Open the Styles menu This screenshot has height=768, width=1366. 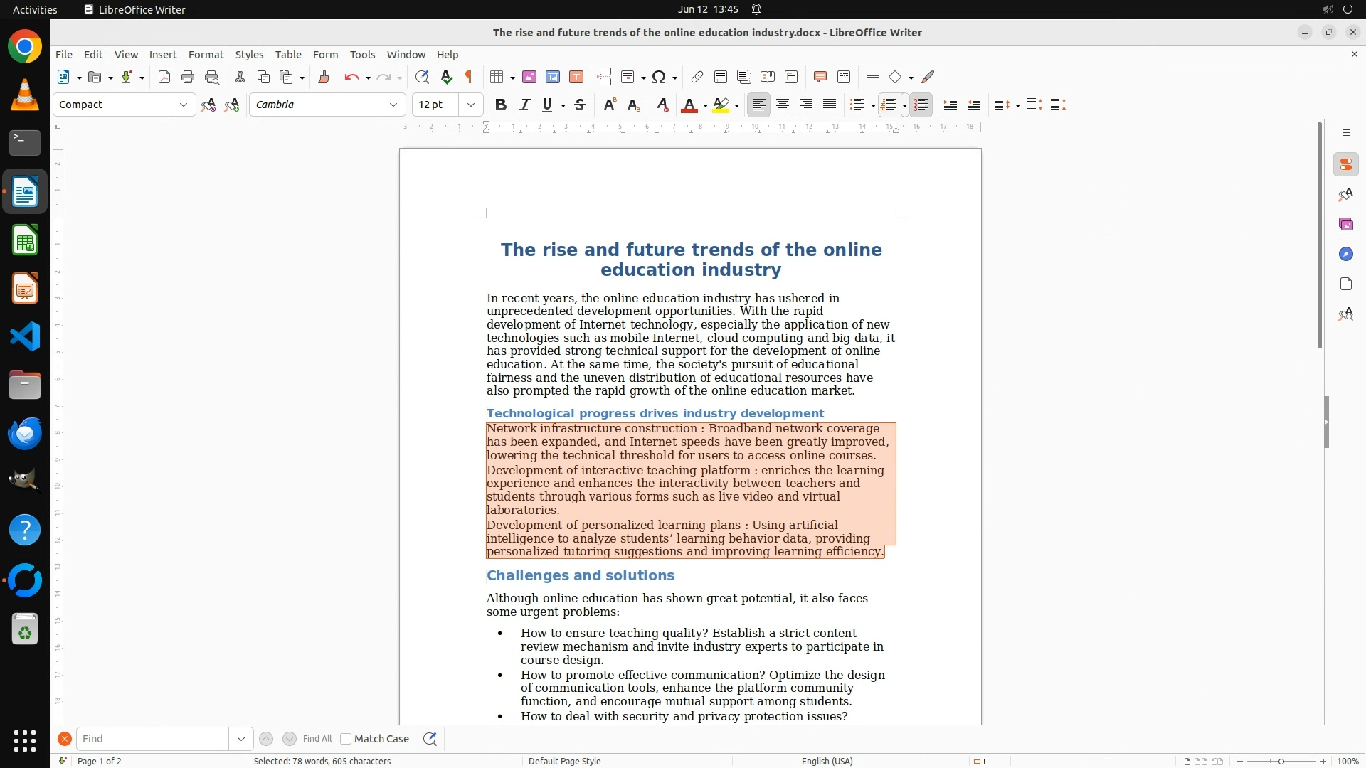(x=249, y=54)
